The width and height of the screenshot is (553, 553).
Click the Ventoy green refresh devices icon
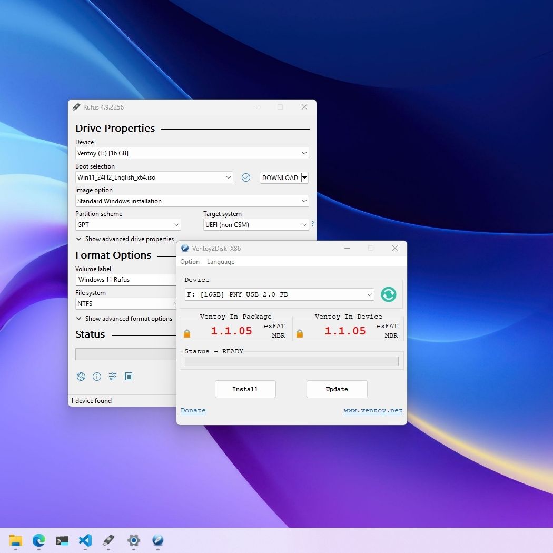(388, 294)
